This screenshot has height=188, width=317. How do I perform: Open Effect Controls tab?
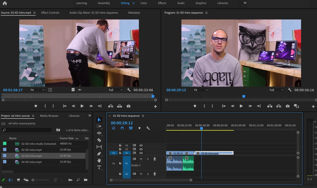50,13
